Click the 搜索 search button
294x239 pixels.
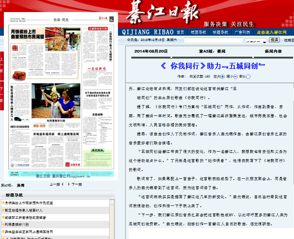[x=275, y=40]
